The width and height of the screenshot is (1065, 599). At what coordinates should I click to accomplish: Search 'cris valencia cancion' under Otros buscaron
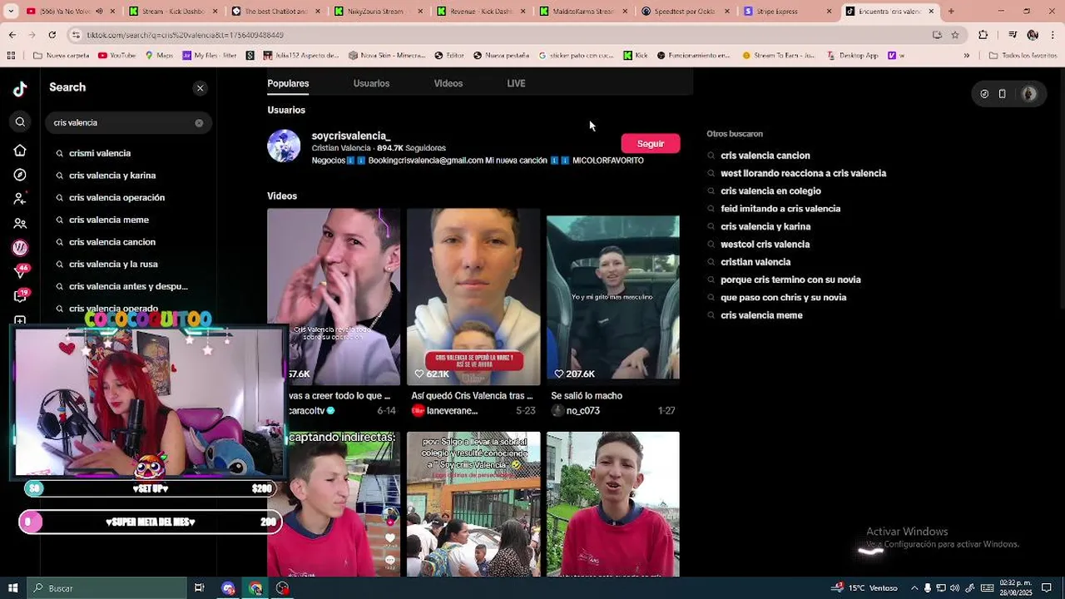click(765, 156)
